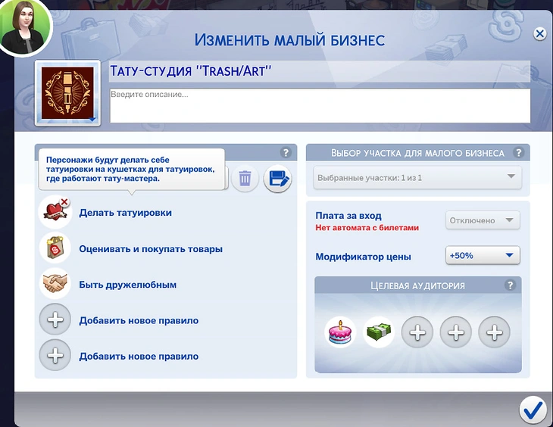Select the money stack target audience icon
The image size is (553, 427).
coord(379,332)
